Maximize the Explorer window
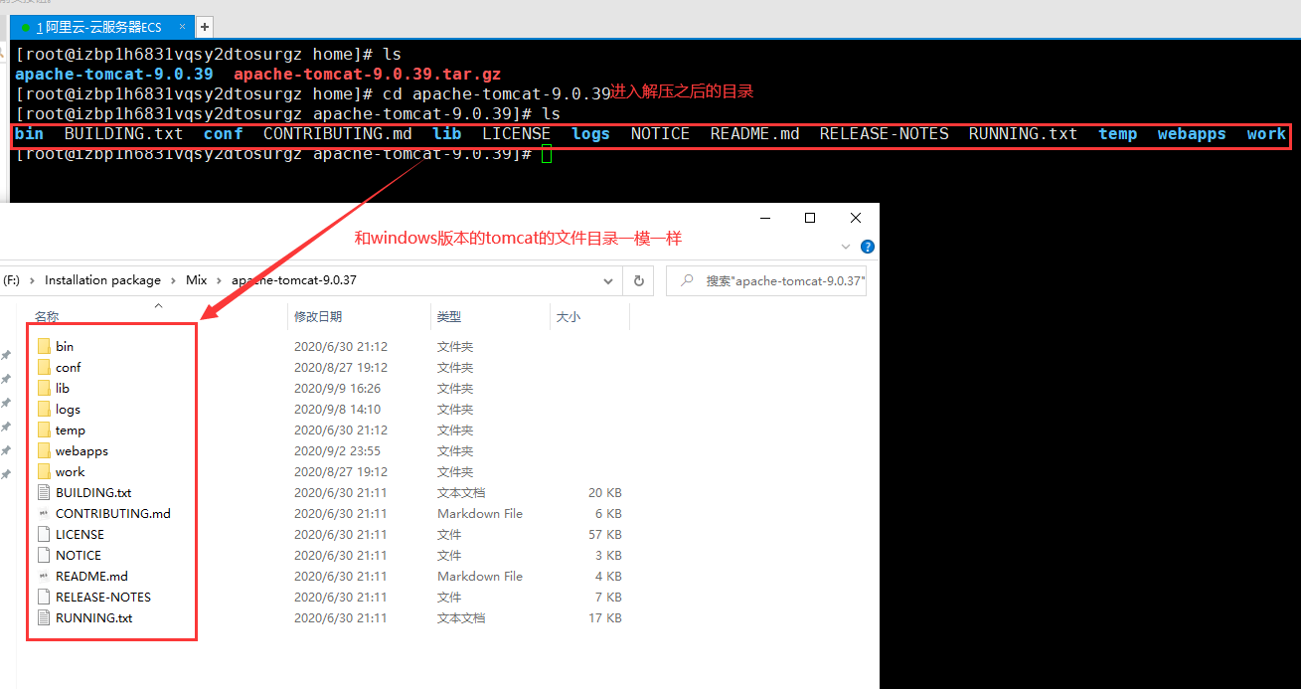This screenshot has height=689, width=1301. [x=810, y=218]
